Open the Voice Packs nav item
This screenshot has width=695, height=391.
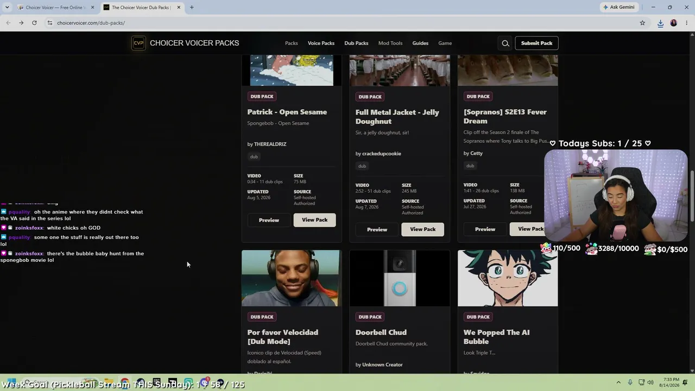point(321,43)
